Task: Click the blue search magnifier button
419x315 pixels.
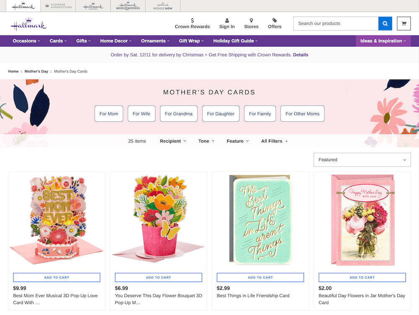Action: (x=385, y=23)
